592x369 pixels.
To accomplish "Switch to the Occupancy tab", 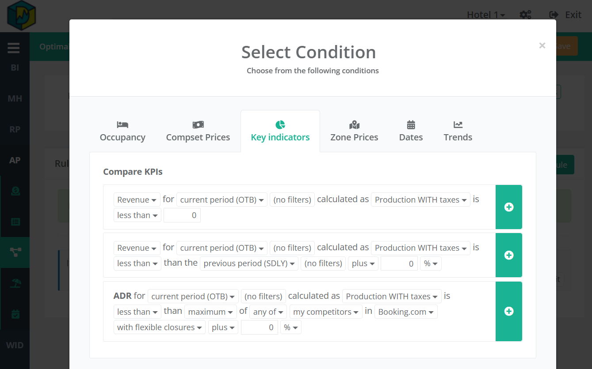I will [122, 131].
